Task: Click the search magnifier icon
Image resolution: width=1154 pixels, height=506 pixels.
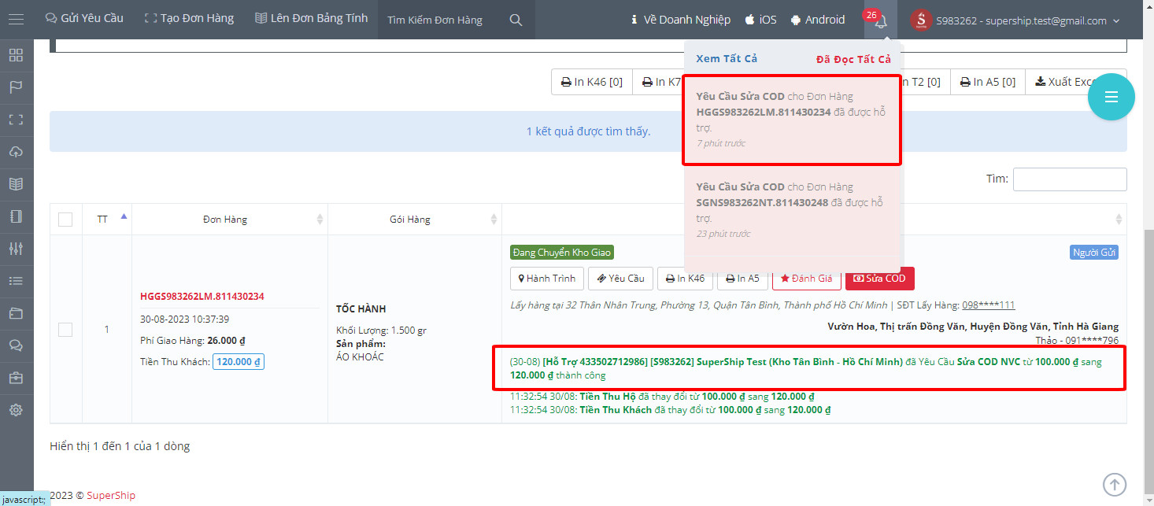Action: (x=516, y=20)
